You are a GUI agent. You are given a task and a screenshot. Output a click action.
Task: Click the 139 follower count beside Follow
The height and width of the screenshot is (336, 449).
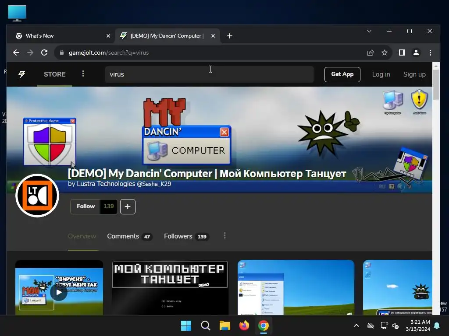click(x=109, y=206)
